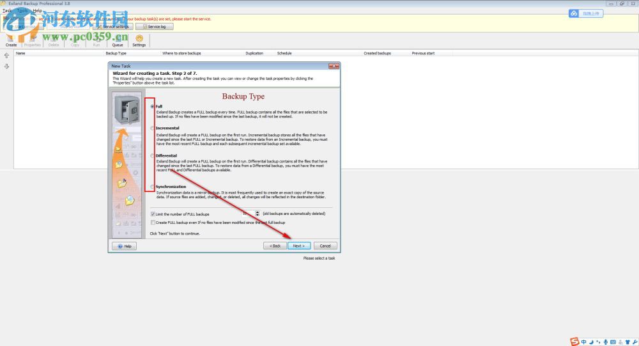This screenshot has height=346, width=639.
Task: Select the Incremental backup type
Action: pyautogui.click(x=153, y=128)
